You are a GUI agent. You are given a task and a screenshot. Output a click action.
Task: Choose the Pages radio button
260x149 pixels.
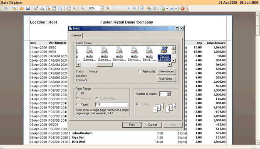point(78,104)
